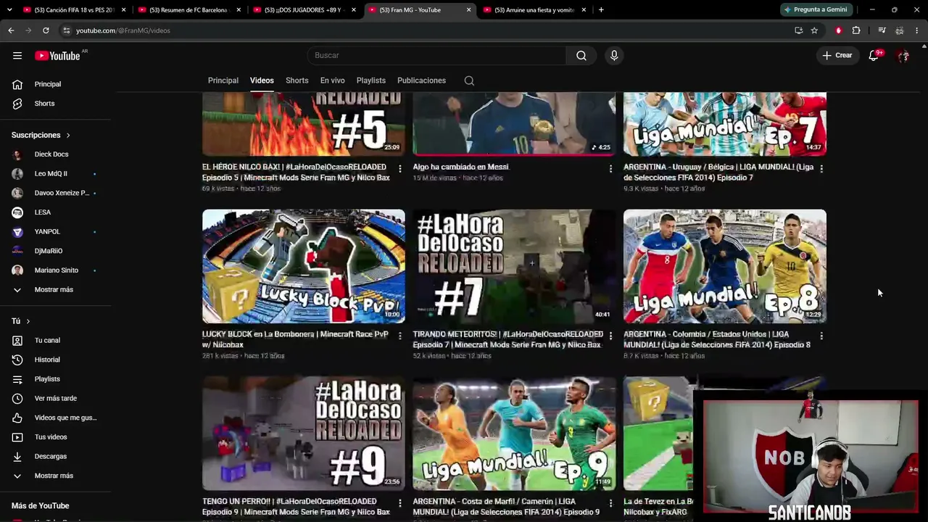The width and height of the screenshot is (928, 522).
Task: Open the Playlists tab
Action: point(371,80)
